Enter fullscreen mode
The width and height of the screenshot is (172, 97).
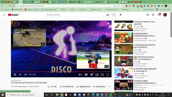(107, 75)
